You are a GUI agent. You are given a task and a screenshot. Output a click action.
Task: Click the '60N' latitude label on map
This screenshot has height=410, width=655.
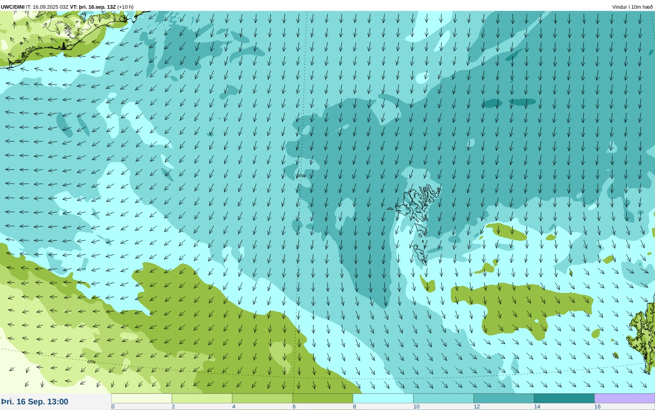[91, 362]
